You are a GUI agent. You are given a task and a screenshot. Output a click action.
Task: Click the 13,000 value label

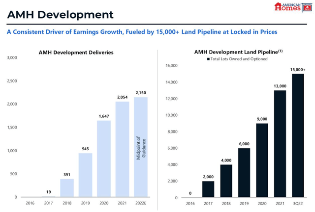pyautogui.click(x=280, y=86)
